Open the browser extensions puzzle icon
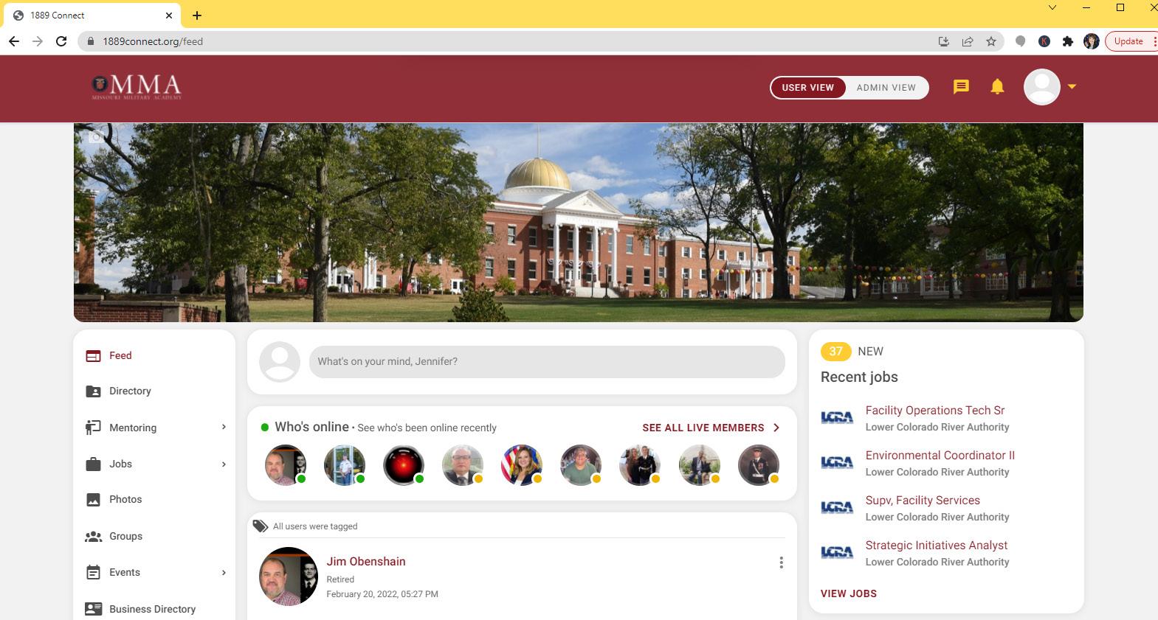 [x=1067, y=41]
